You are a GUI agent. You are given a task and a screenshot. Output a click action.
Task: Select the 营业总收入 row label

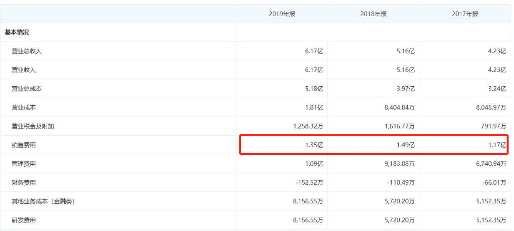pos(27,51)
